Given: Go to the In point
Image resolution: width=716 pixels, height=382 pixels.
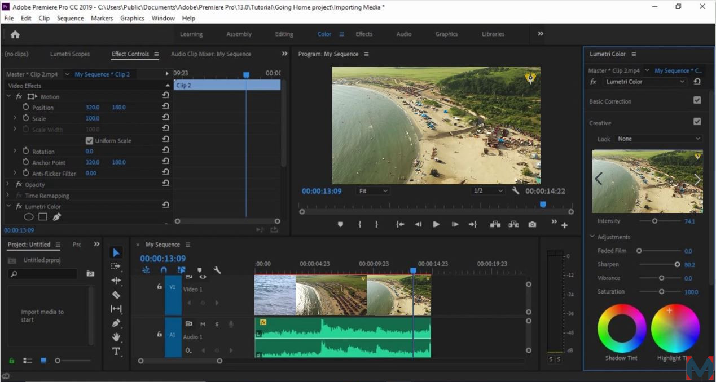Looking at the screenshot, I should [x=400, y=224].
